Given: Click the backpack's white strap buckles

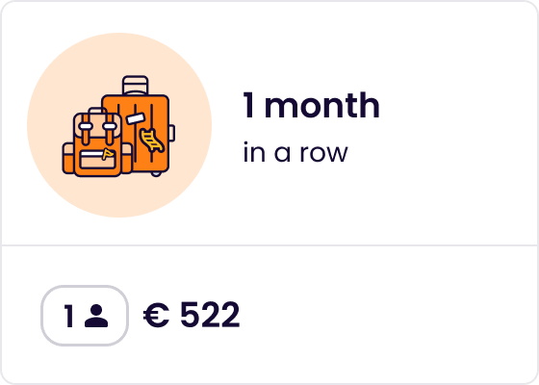Looking at the screenshot, I should 97,126.
